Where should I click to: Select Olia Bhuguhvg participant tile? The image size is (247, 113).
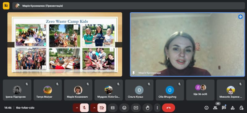pyautogui.click(x=170, y=90)
